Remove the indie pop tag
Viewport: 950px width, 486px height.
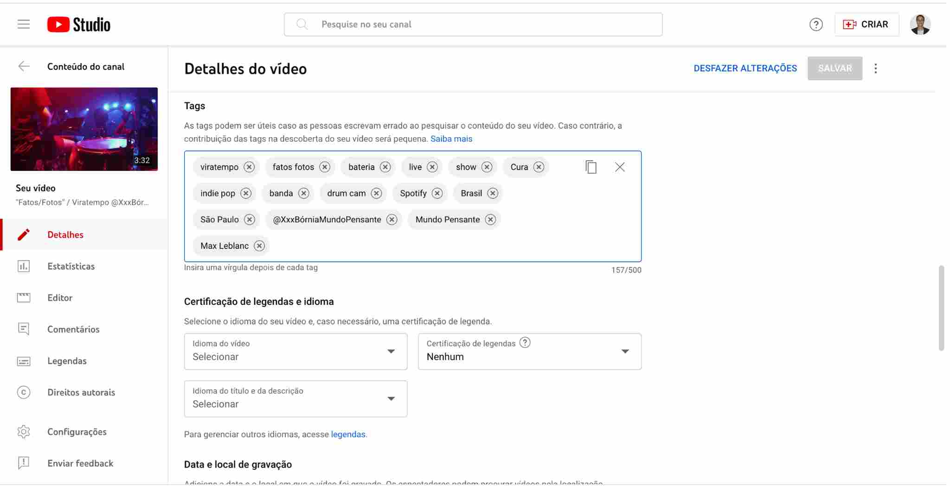[246, 193]
